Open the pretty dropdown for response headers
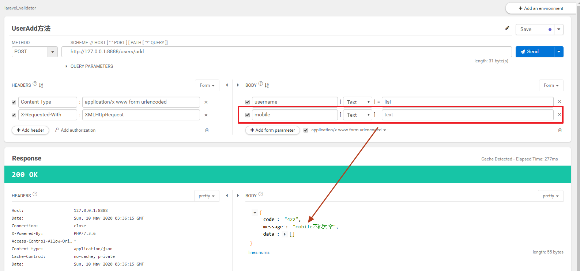The image size is (580, 271). click(207, 196)
